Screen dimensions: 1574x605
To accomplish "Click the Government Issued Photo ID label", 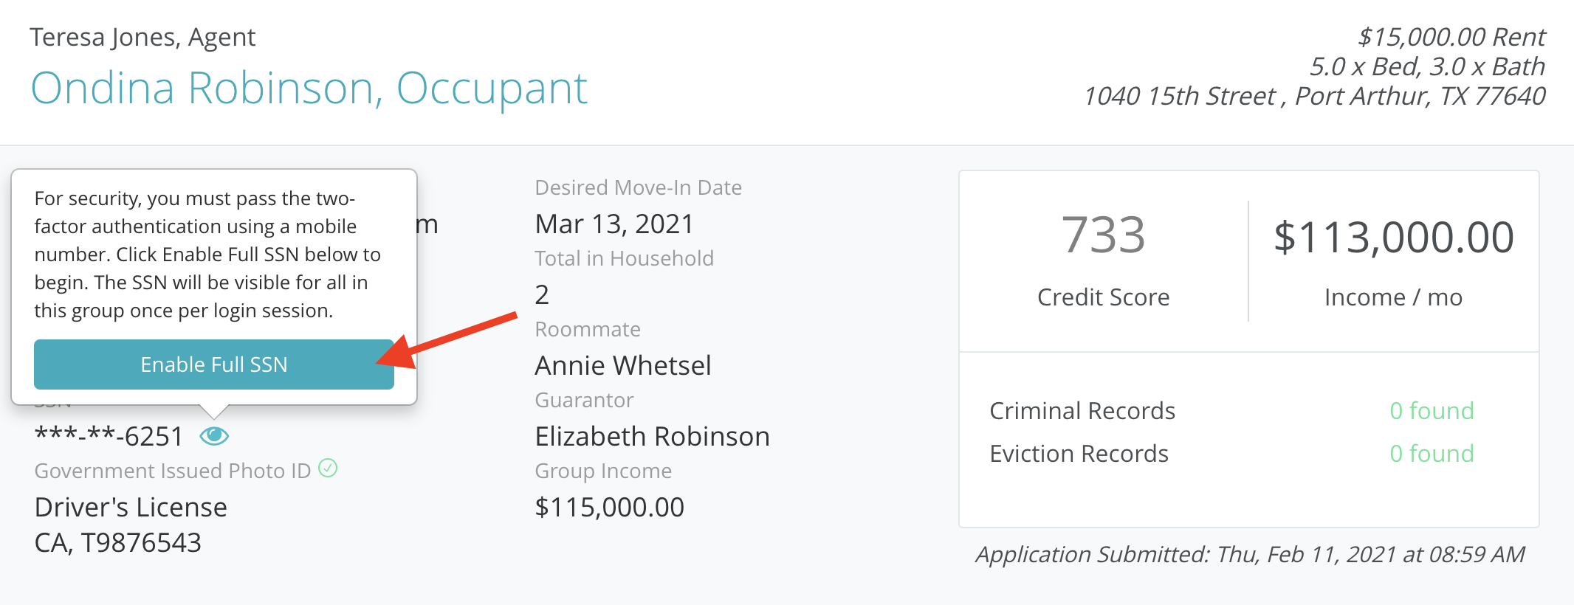I will 172,471.
